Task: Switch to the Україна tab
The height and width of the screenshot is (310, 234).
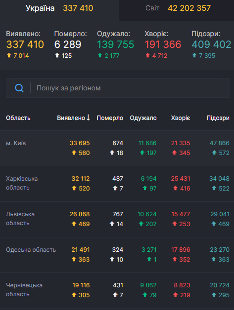Action: click(59, 8)
